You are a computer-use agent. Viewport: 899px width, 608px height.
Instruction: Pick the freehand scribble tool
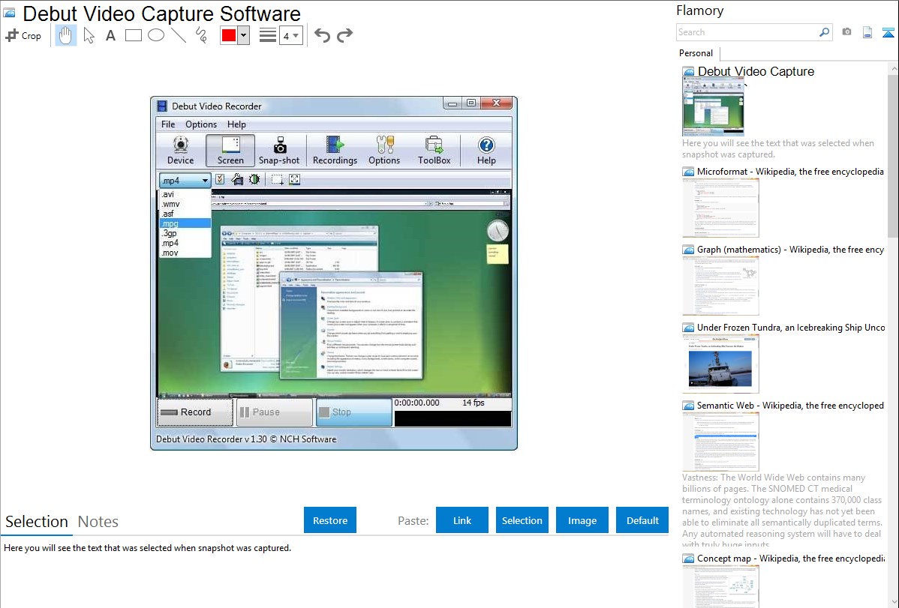click(x=201, y=35)
